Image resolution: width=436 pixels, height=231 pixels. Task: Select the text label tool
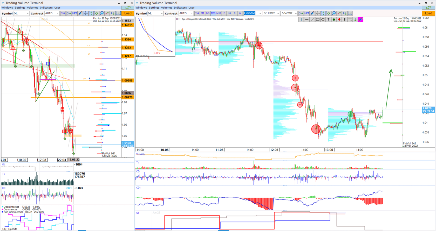(x=328, y=19)
